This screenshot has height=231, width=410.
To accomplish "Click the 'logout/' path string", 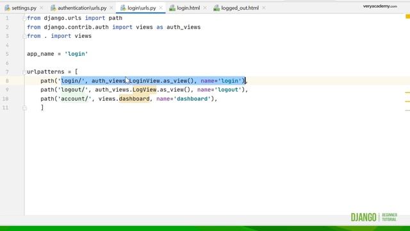I will (72, 90).
